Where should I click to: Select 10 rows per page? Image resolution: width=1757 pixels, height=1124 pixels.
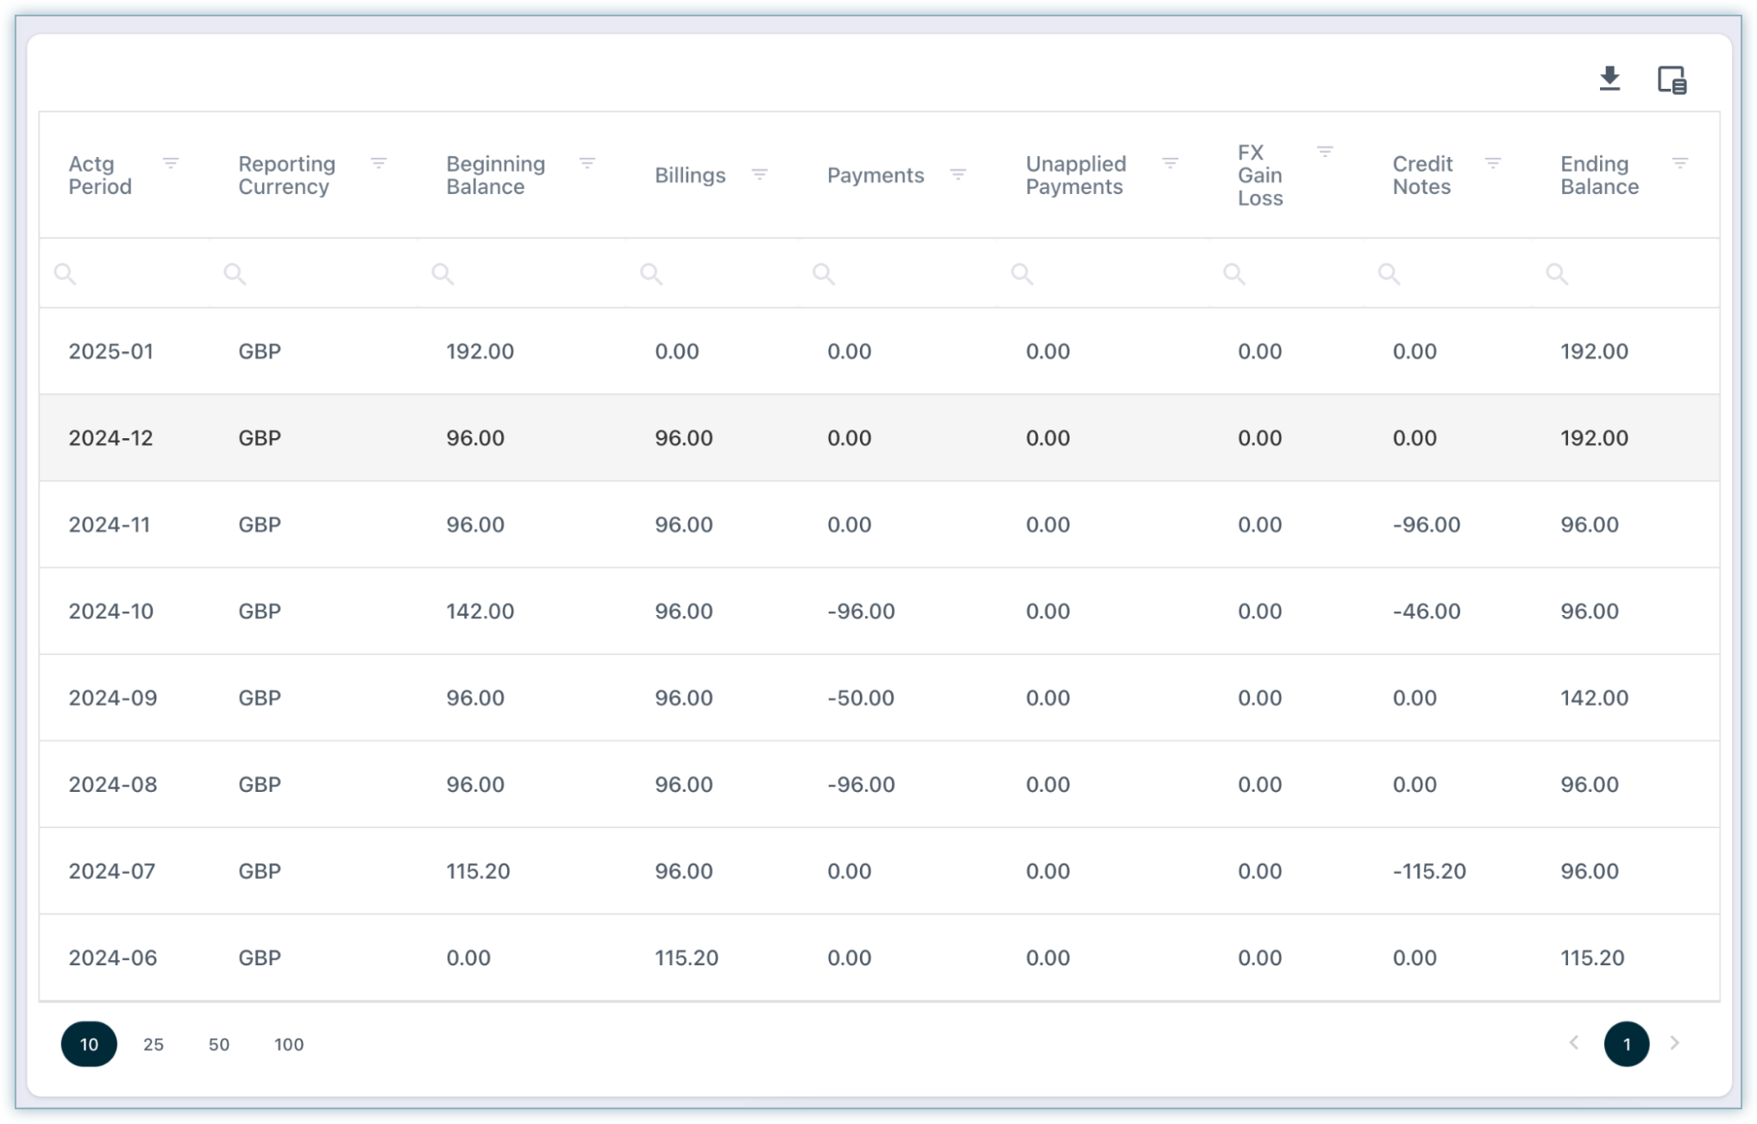[x=89, y=1044]
